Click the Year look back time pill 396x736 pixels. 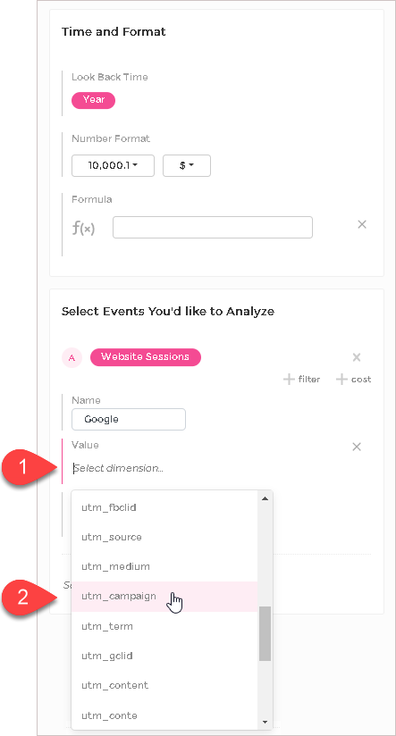coord(93,100)
